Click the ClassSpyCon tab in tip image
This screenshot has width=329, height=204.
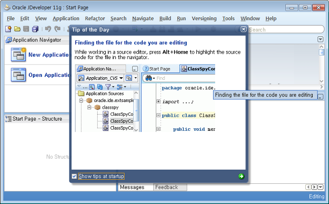pyautogui.click(x=197, y=69)
